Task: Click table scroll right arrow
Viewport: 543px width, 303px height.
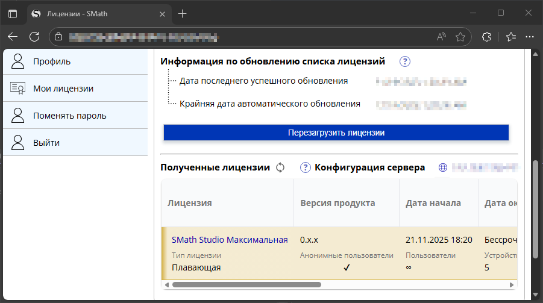Action: point(512,285)
